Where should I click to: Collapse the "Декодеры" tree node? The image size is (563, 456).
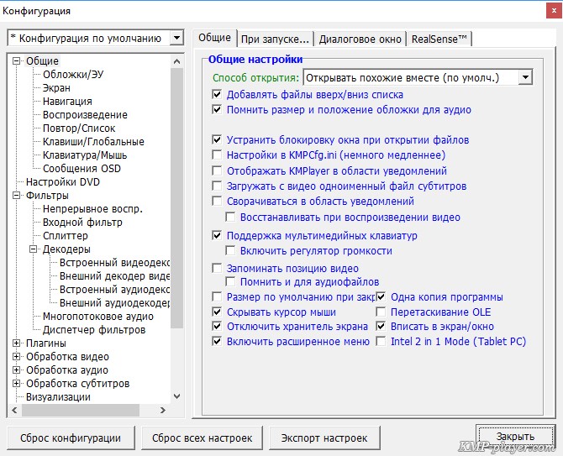pos(33,249)
